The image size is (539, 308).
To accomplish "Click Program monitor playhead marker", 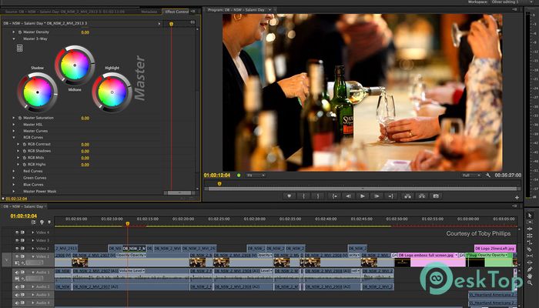I will pos(219,184).
